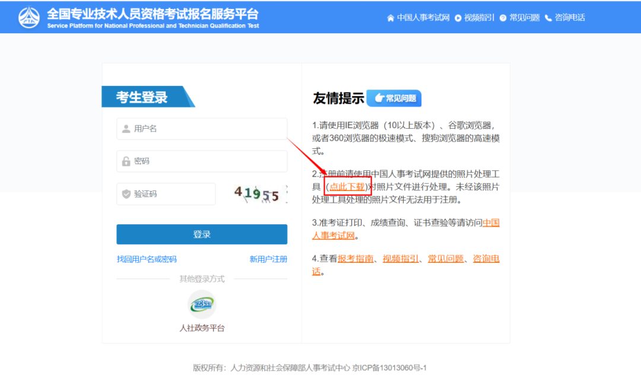Click the 常见问题 blue badge button

click(x=394, y=98)
